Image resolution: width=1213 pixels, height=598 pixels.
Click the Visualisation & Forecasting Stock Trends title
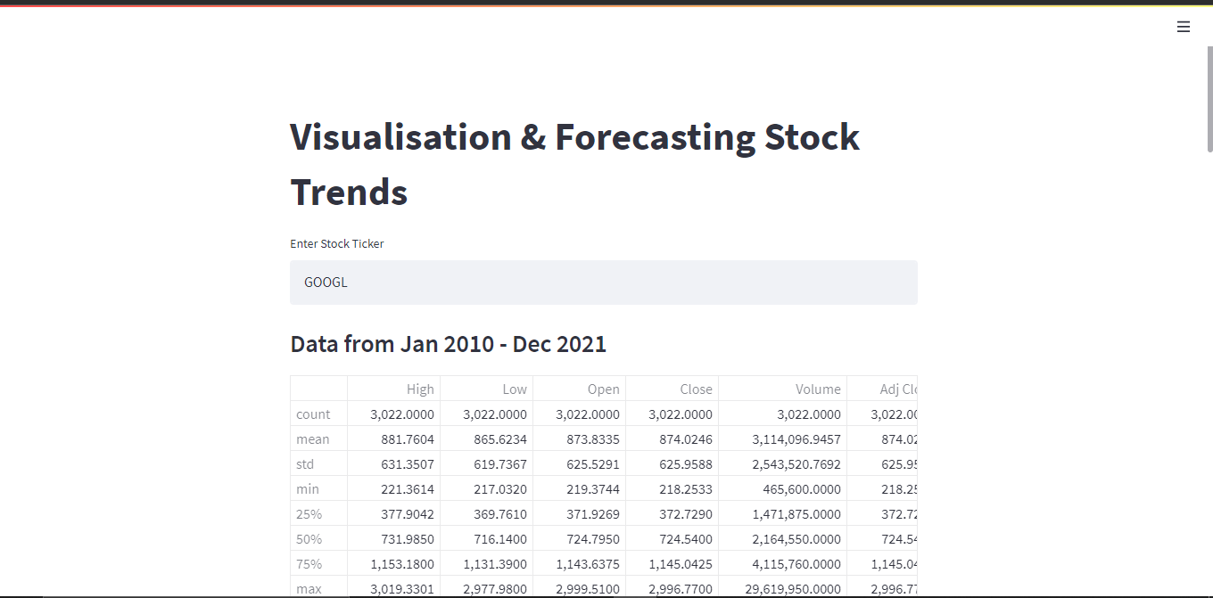point(574,163)
